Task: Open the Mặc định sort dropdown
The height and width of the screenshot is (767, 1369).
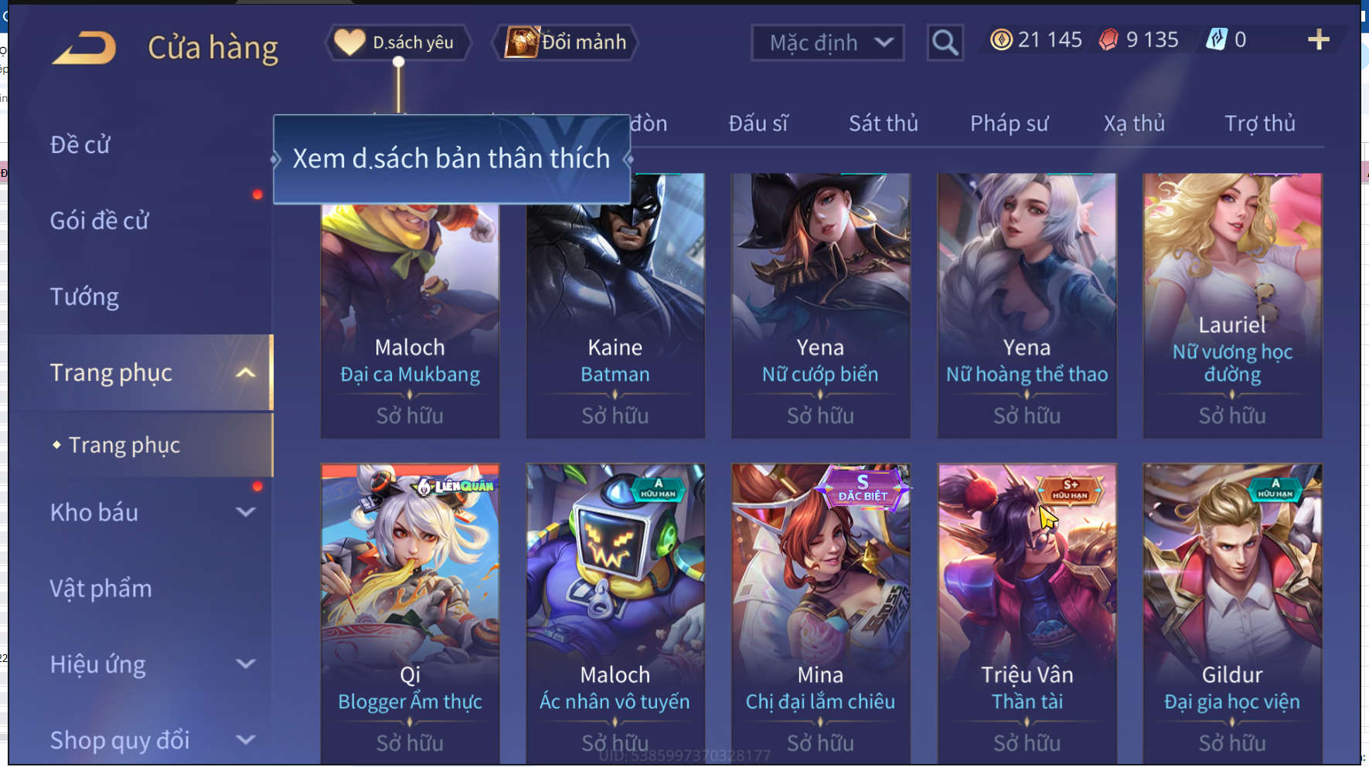Action: click(x=828, y=42)
